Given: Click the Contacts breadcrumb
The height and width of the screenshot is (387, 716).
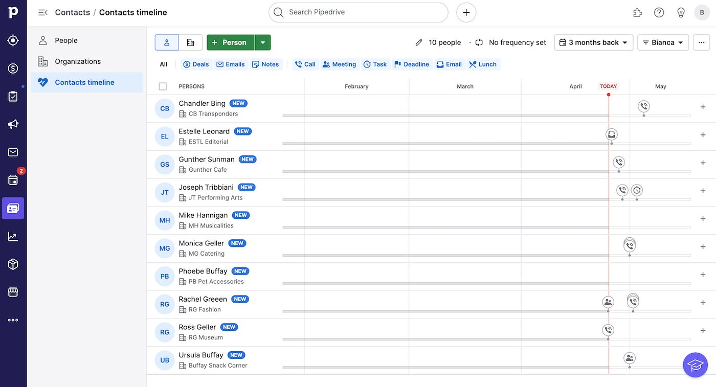Looking at the screenshot, I should [x=73, y=12].
